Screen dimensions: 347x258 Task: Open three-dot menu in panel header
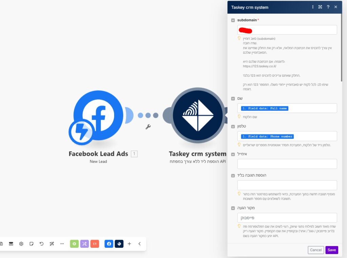click(x=312, y=7)
